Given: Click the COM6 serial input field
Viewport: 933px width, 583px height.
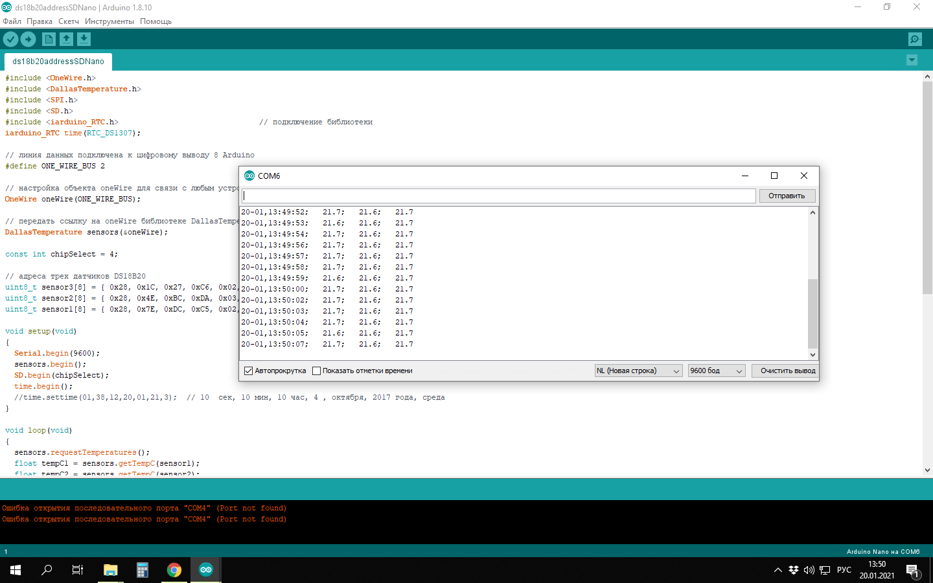Looking at the screenshot, I should tap(499, 196).
